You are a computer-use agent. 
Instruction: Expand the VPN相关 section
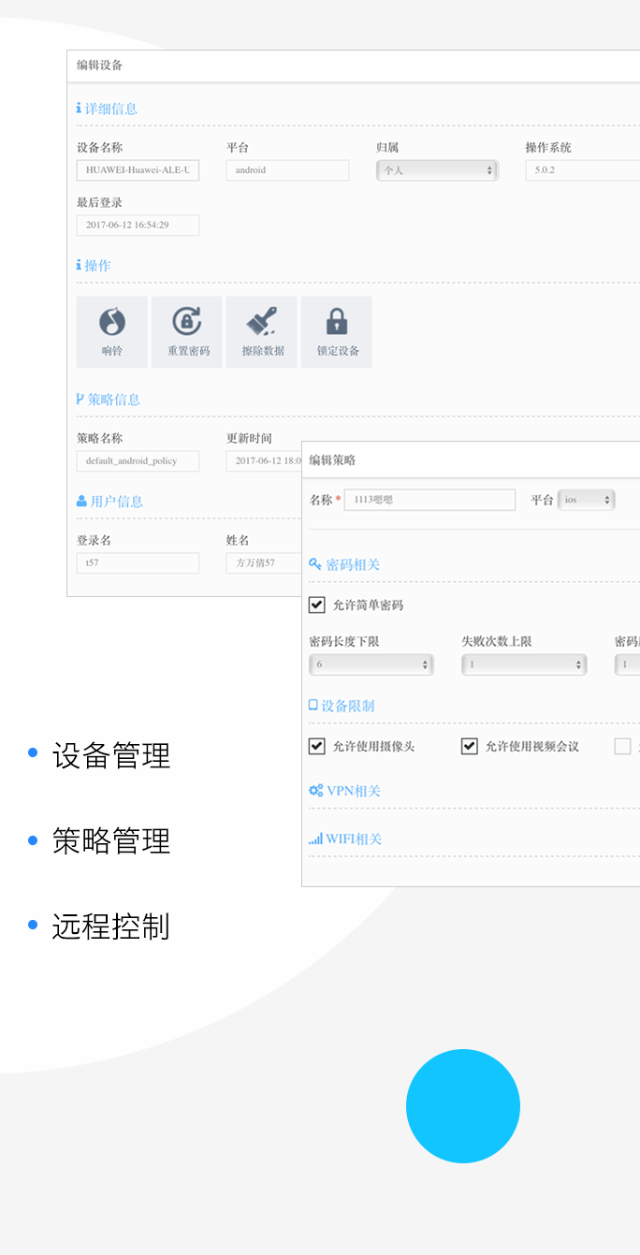click(x=354, y=791)
